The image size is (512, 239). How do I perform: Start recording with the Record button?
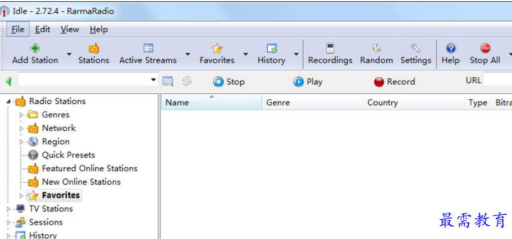click(x=395, y=81)
